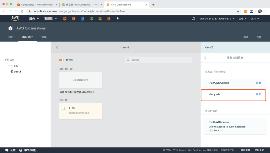Open the Chrome three-dot menu
Image resolution: width=270 pixels, height=153 pixels.
point(266,11)
